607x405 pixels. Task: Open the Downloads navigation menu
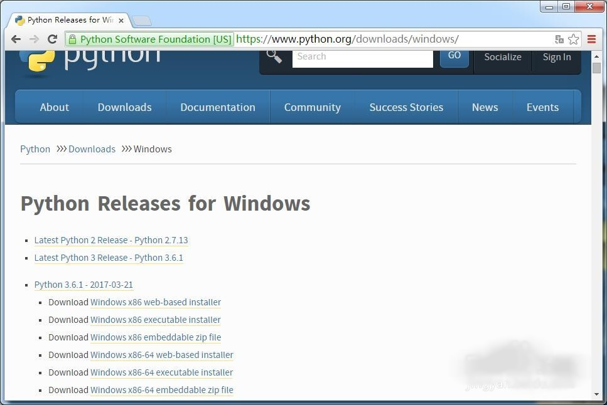125,107
